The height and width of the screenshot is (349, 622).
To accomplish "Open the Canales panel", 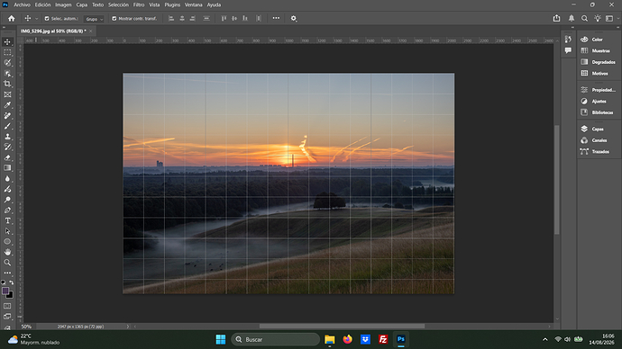I will point(599,140).
